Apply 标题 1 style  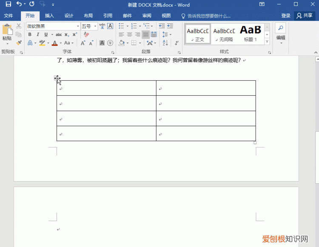tap(251, 34)
